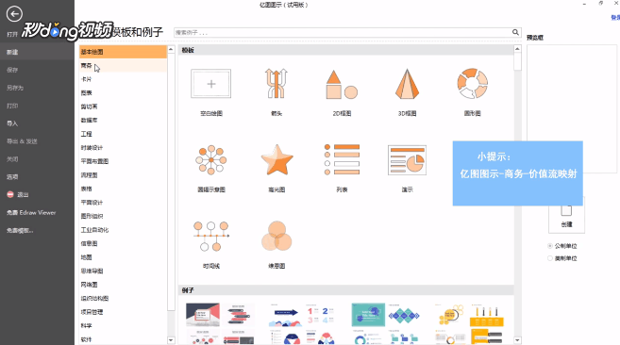Select the 商务 business category
Image resolution: width=620 pixels, height=345 pixels.
click(123, 66)
